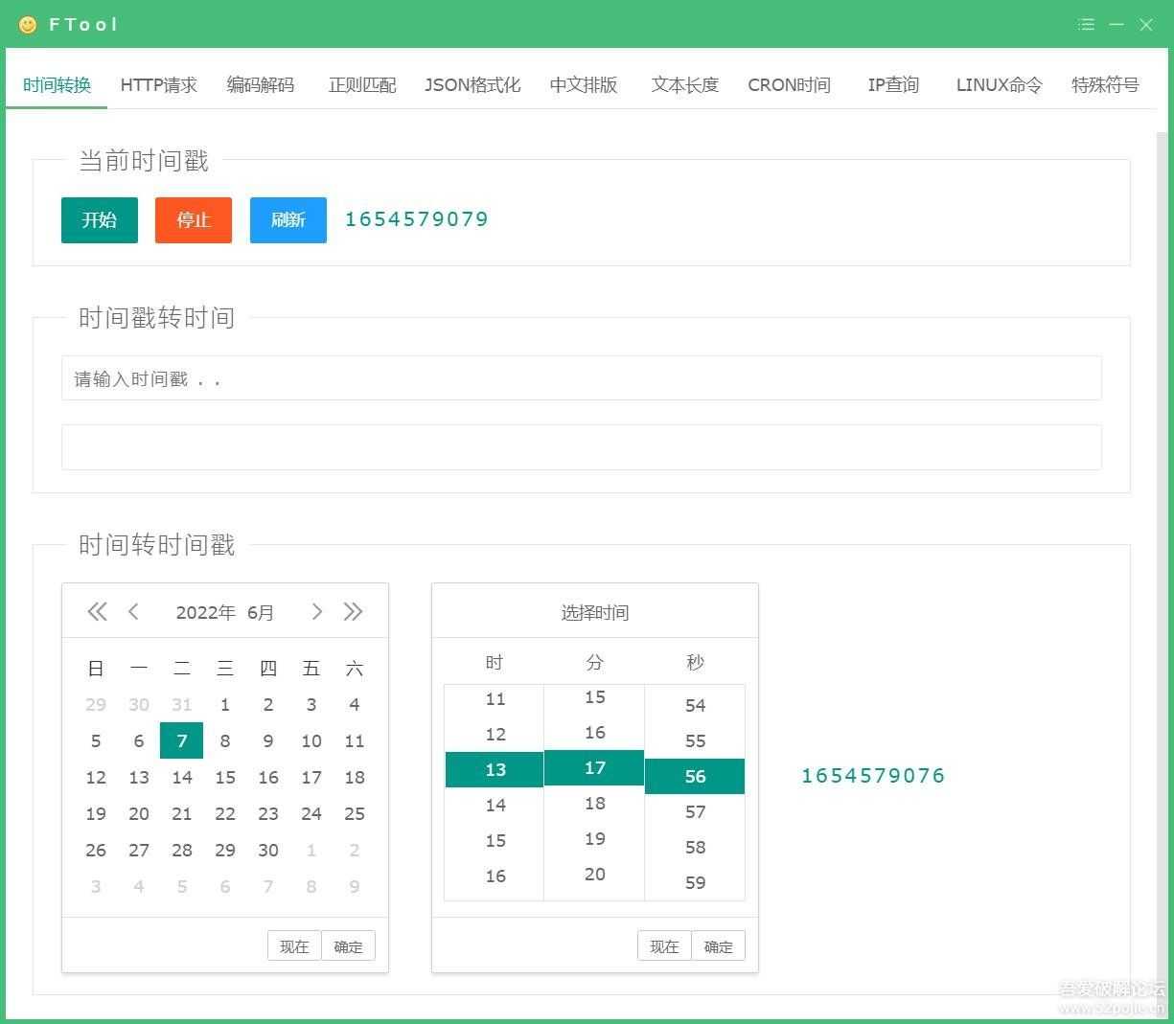Click the blue 刷新 button
Screen dimensions: 1174x1024
tap(288, 220)
